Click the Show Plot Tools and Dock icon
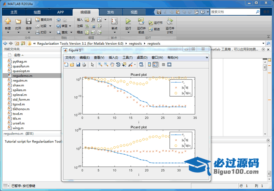This screenshot has width=274, height=191. point(169,65)
